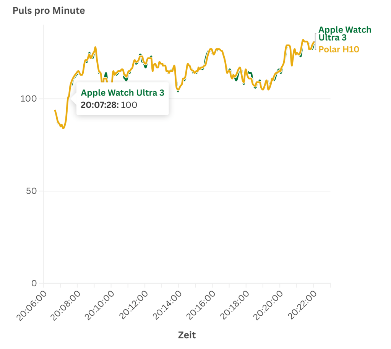Screen dimensions: 391x349
Task: Click the right end of the pulse line
Action: coord(314,42)
